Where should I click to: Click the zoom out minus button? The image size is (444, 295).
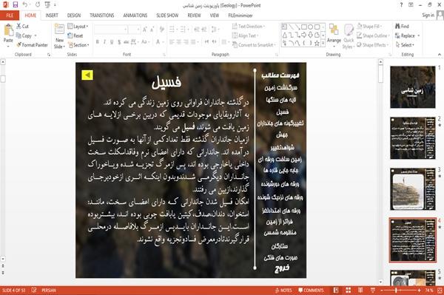382,290
